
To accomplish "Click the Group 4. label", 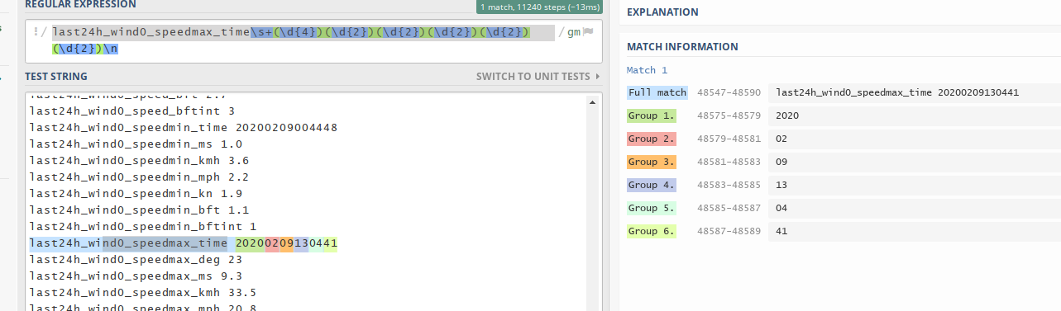I will [652, 185].
